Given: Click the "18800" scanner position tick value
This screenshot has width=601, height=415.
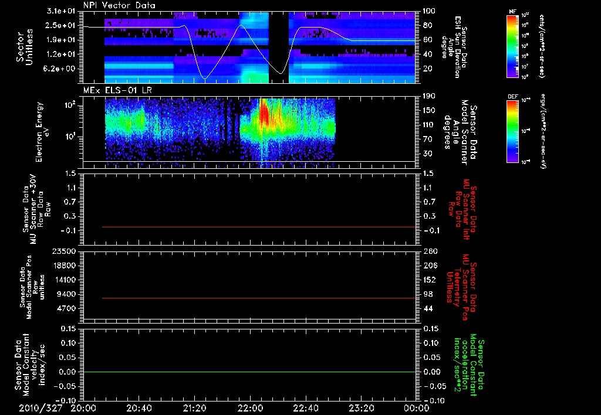Looking at the screenshot, I should pyautogui.click(x=63, y=266).
